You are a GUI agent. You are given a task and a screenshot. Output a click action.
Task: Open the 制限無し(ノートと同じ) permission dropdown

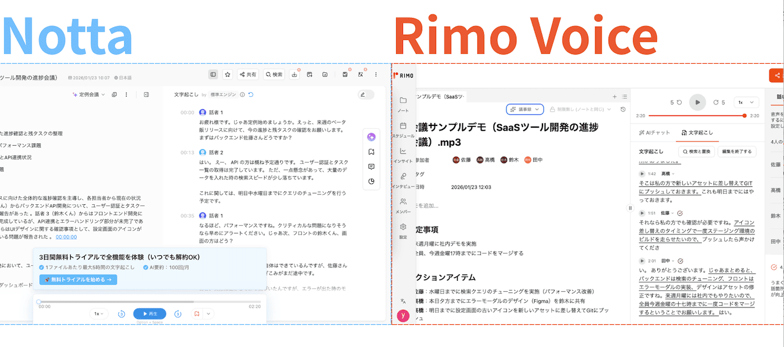pyautogui.click(x=581, y=109)
